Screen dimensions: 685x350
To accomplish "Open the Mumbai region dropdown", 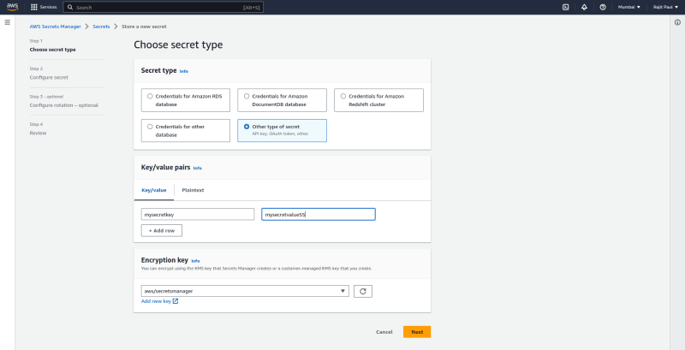I will coord(629,7).
